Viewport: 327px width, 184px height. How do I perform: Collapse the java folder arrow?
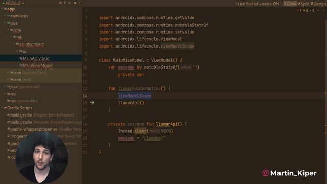point(5,23)
